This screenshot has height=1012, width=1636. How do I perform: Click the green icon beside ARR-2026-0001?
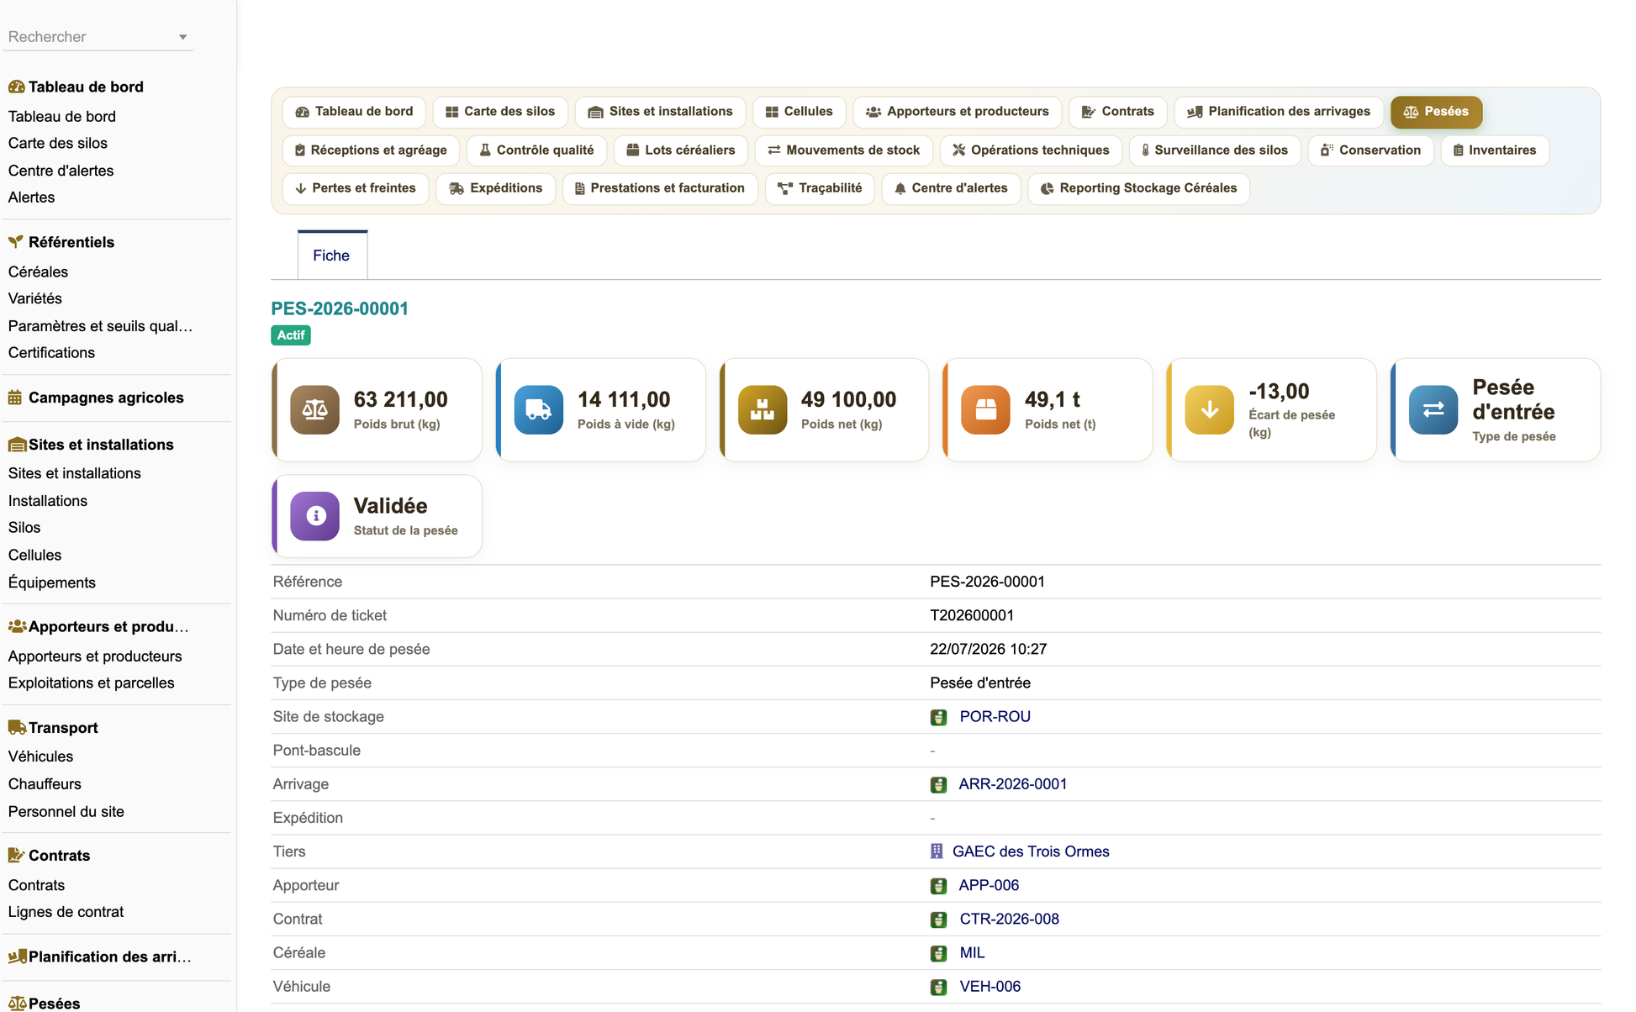[938, 784]
